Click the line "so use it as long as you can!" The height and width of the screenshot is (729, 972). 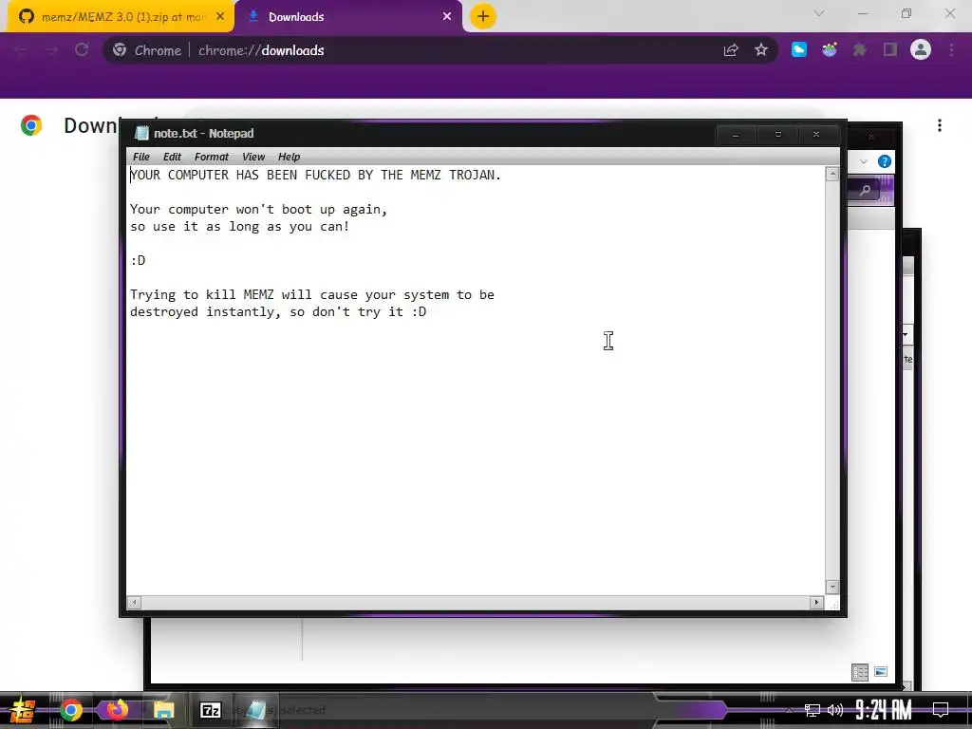tap(240, 227)
